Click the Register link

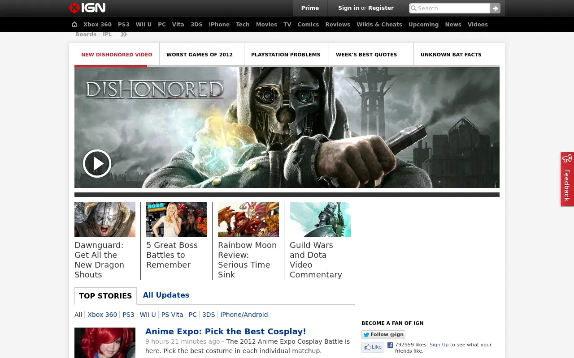click(381, 8)
